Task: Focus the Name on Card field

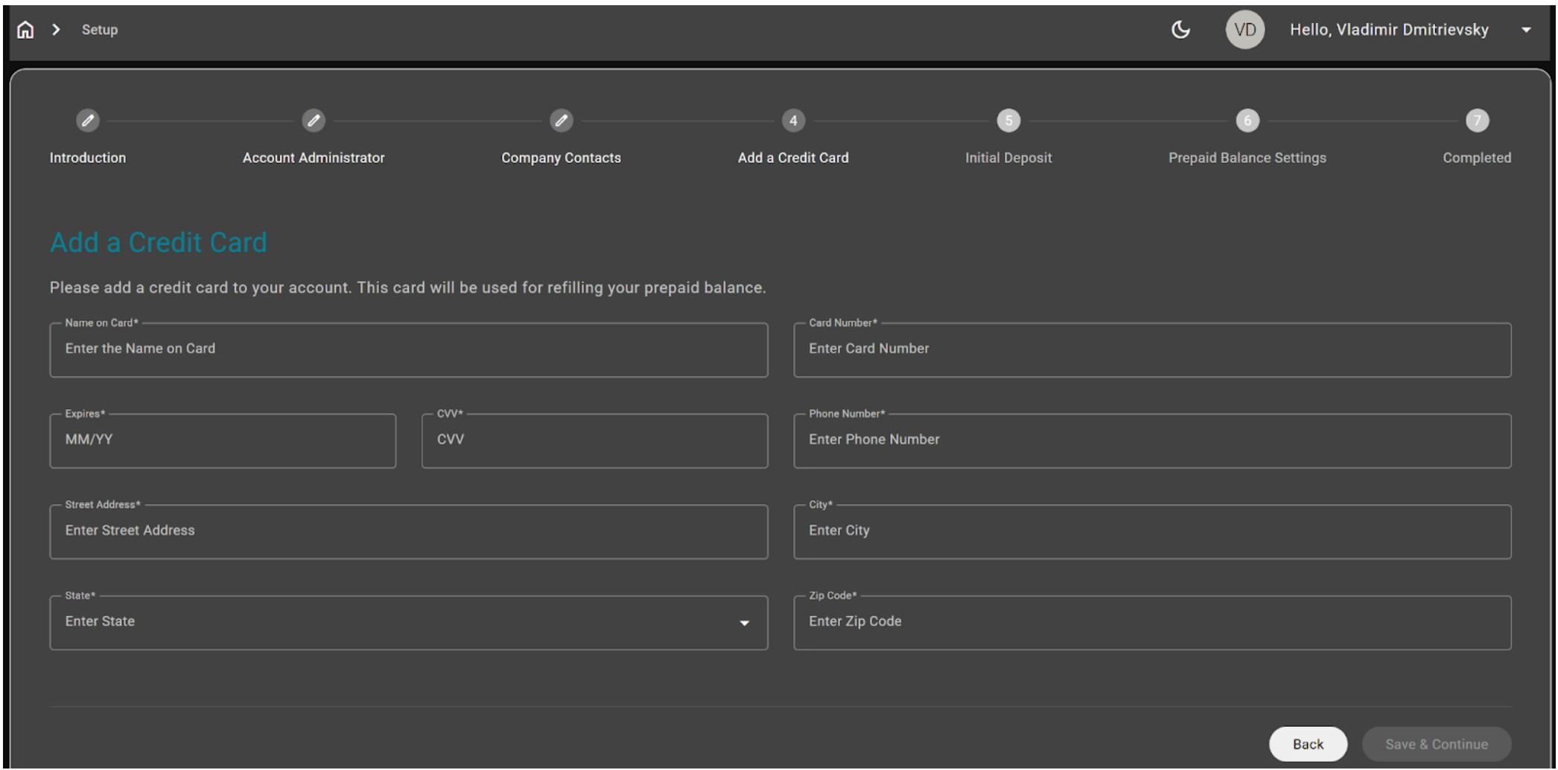Action: [408, 350]
